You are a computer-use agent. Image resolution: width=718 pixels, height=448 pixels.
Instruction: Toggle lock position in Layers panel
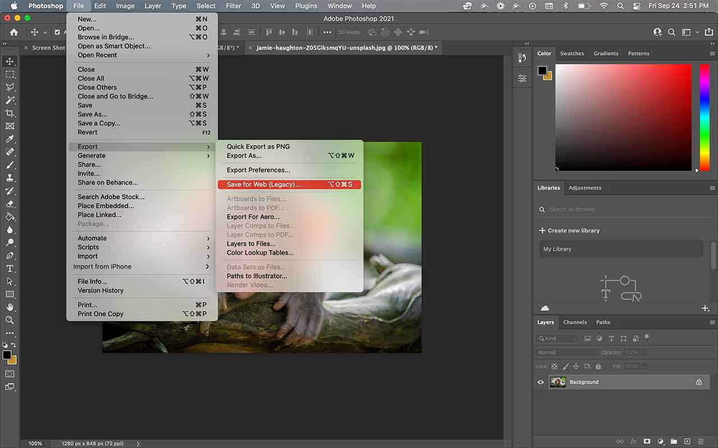pos(576,366)
